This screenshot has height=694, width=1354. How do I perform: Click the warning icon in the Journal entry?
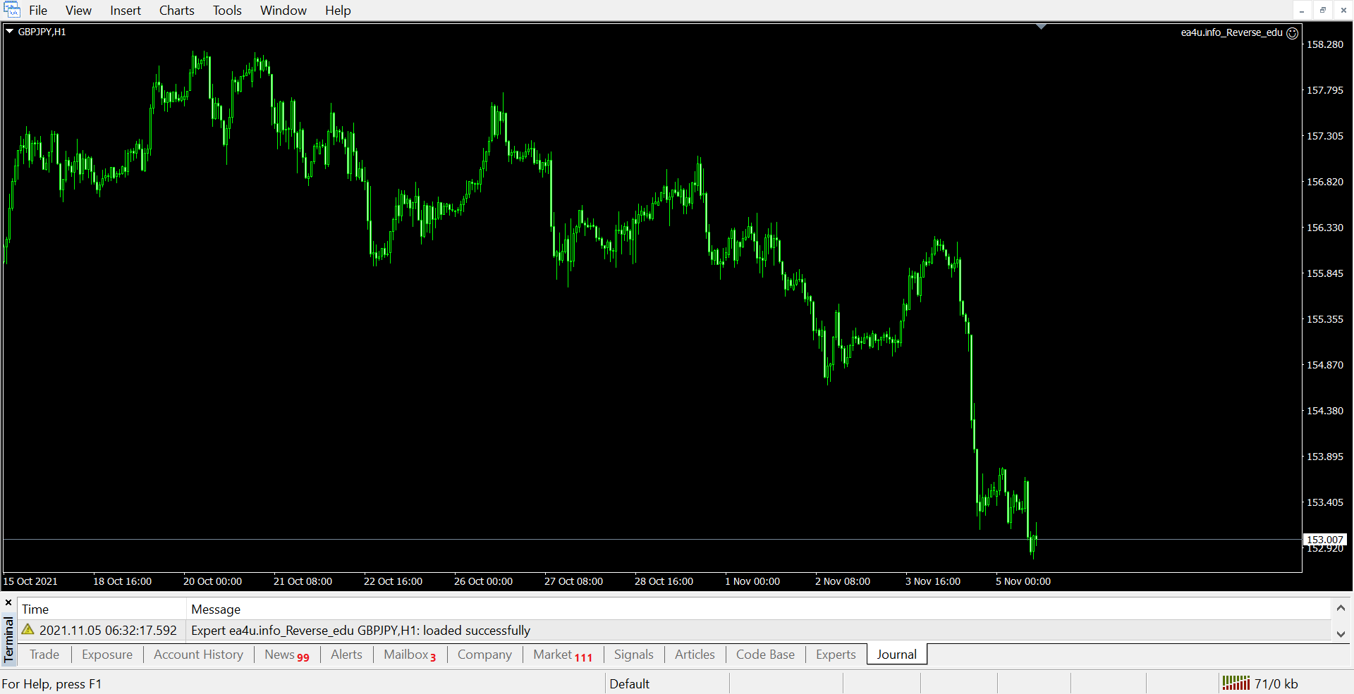pyautogui.click(x=28, y=630)
